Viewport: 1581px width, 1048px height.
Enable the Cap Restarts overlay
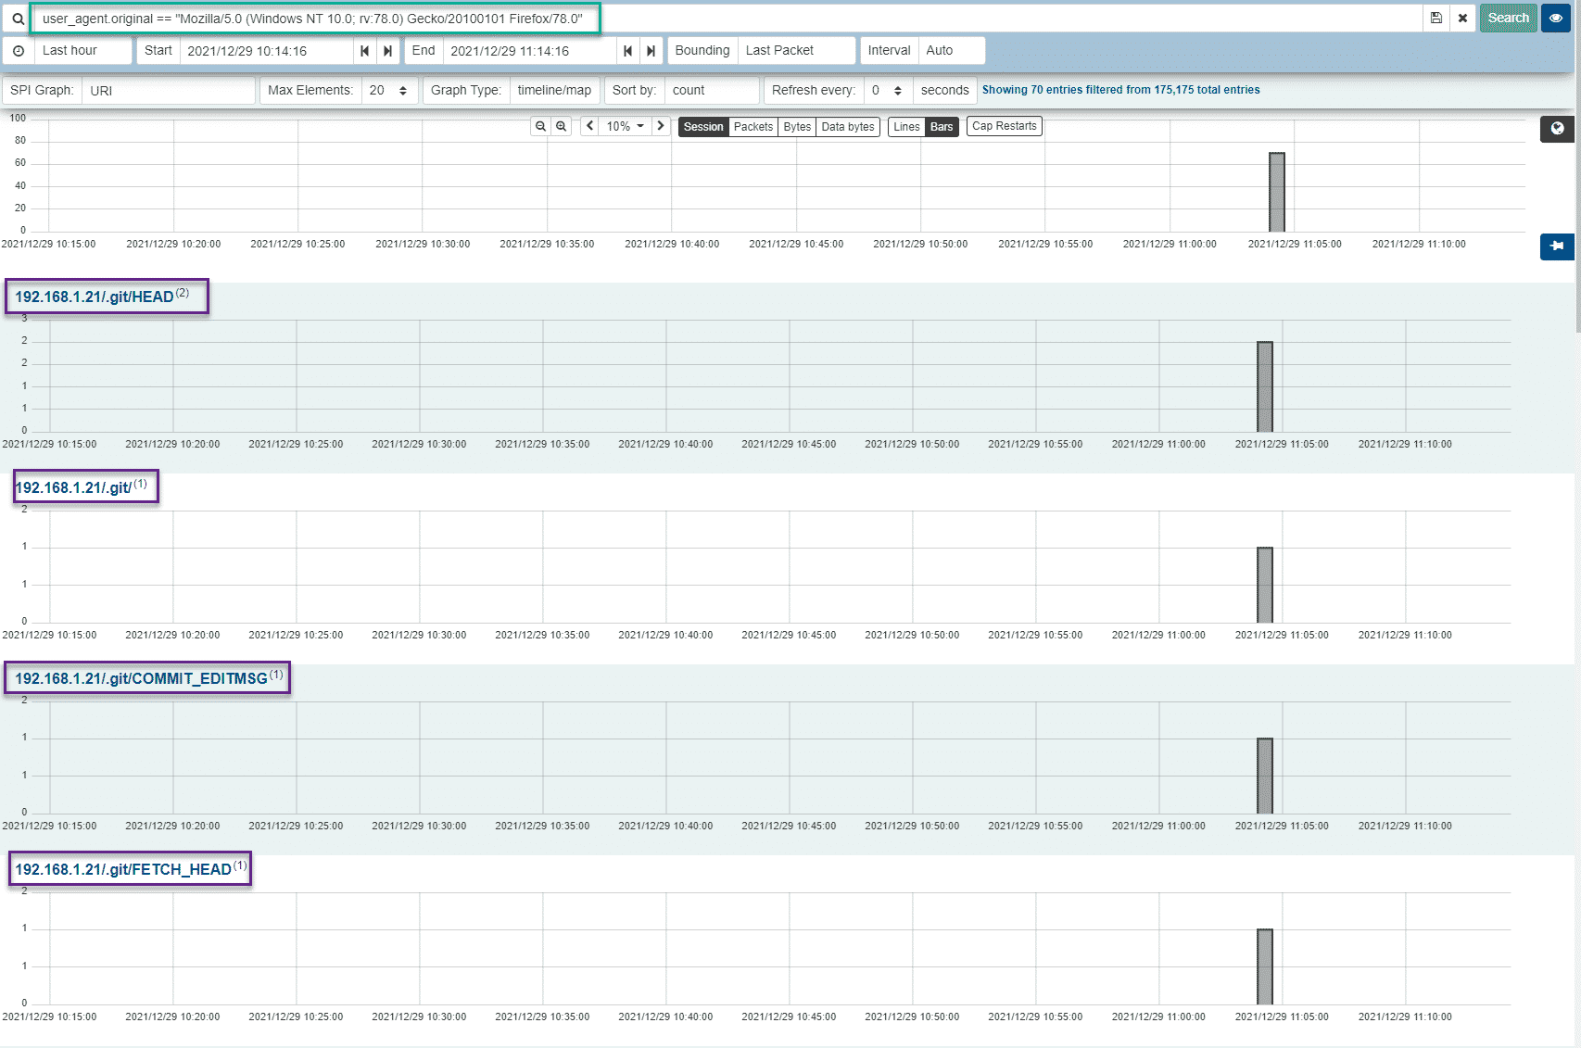[x=1004, y=126]
